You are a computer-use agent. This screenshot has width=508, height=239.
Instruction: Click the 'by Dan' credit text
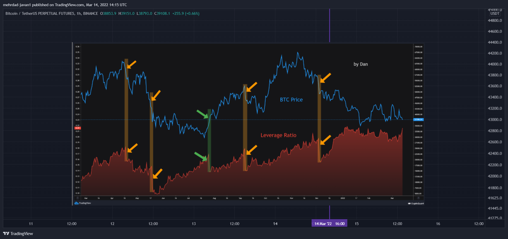(361, 64)
